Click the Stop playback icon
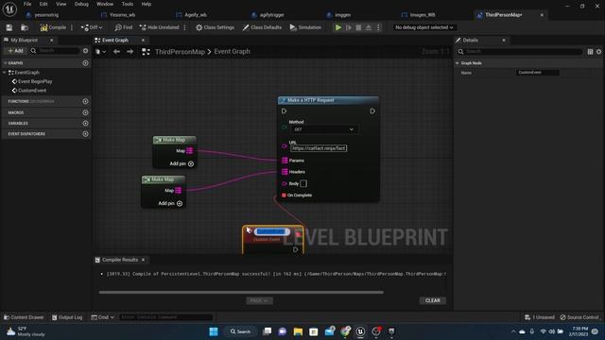605x340 pixels. [358, 27]
